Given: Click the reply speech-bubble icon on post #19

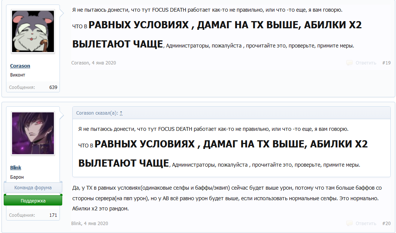Looking at the screenshot, I should tap(350, 63).
